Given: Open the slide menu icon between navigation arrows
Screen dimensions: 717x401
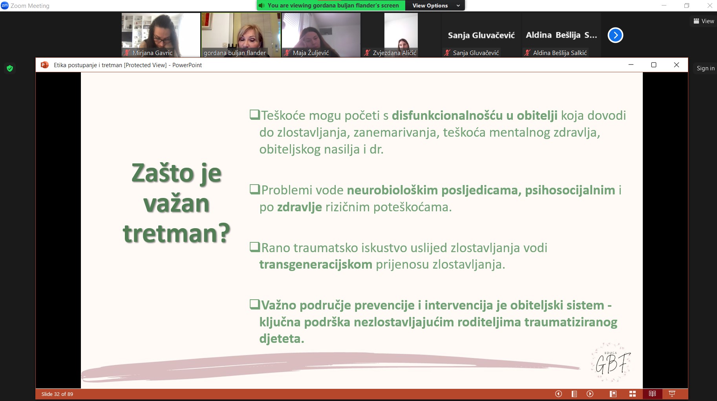Looking at the screenshot, I should (x=574, y=394).
